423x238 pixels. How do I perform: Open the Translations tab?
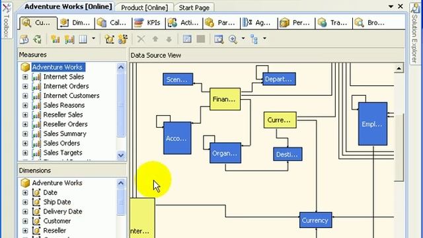(x=333, y=23)
